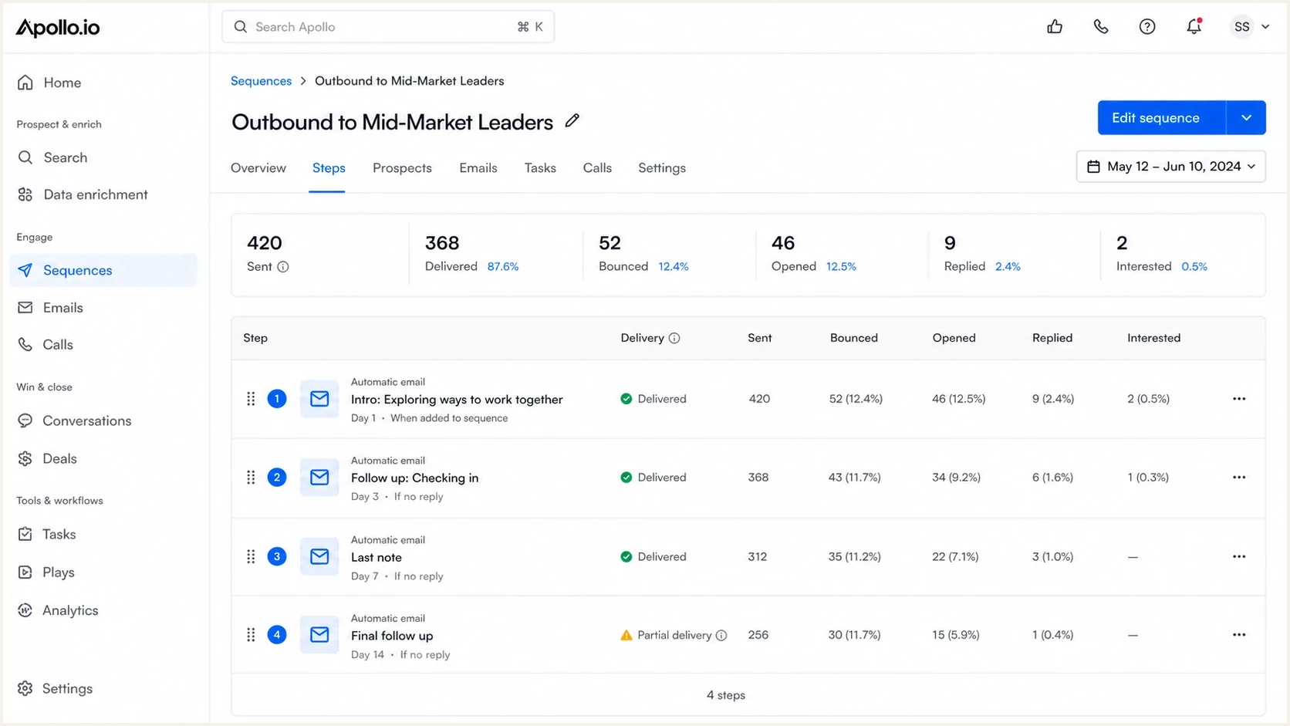
Task: Open the SS account menu
Action: tap(1250, 27)
